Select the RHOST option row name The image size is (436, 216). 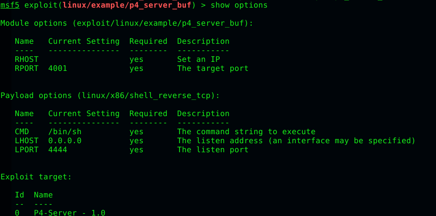[27, 59]
